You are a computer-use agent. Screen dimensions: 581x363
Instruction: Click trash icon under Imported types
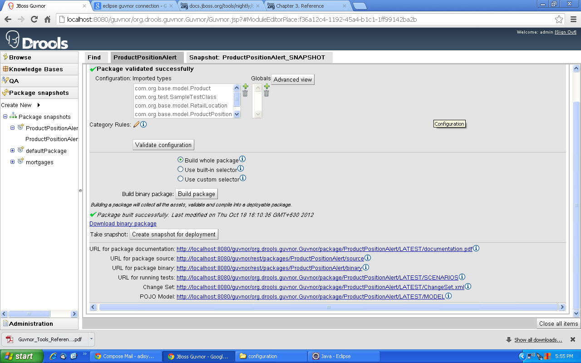tap(245, 93)
